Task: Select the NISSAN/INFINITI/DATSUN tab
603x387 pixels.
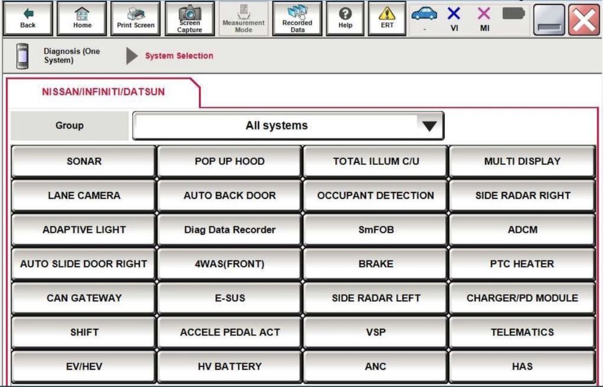Action: (x=103, y=91)
